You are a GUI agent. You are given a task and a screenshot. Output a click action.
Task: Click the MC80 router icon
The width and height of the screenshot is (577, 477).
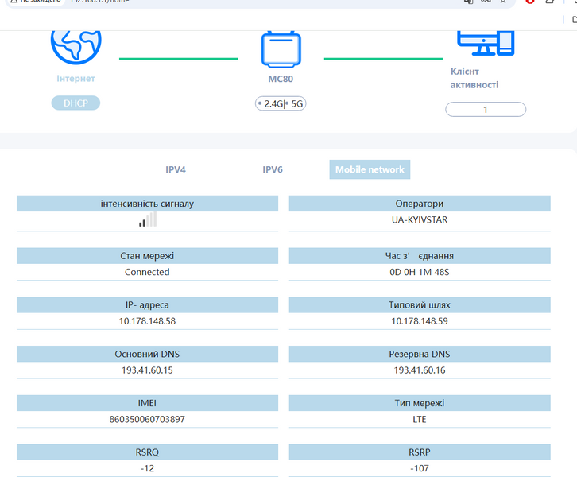pos(281,49)
